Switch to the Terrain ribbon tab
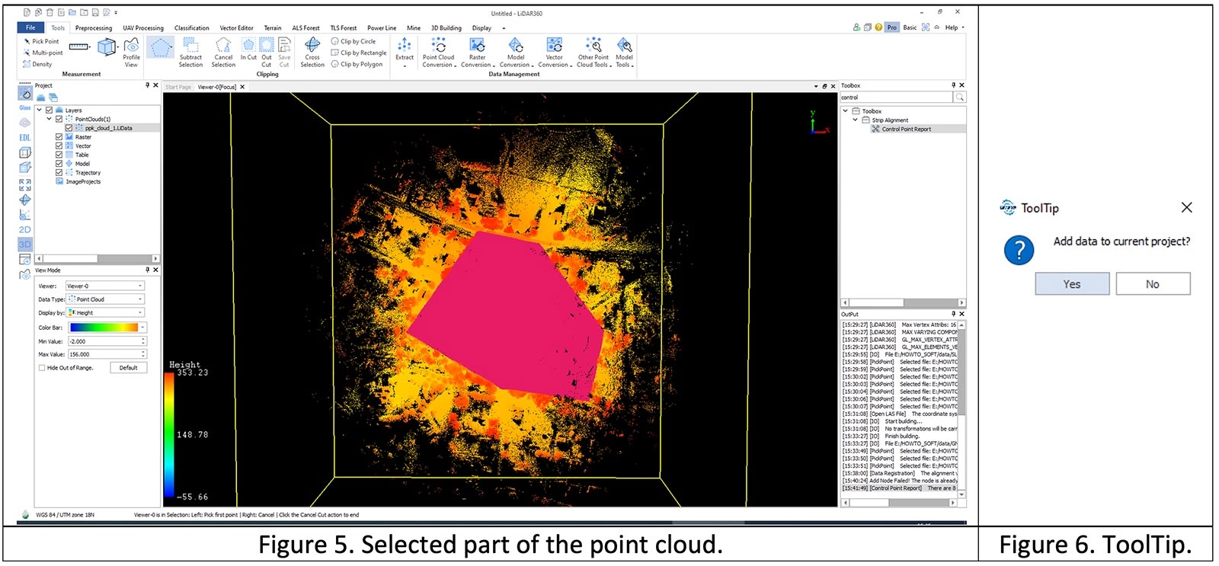1219x566 pixels. coord(272,28)
